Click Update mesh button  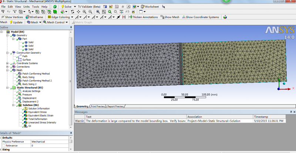[17, 22]
